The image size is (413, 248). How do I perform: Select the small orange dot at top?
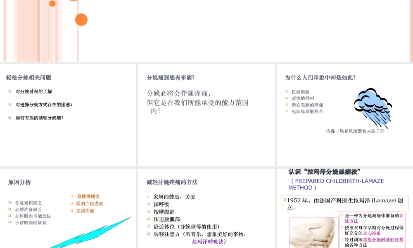52,3
